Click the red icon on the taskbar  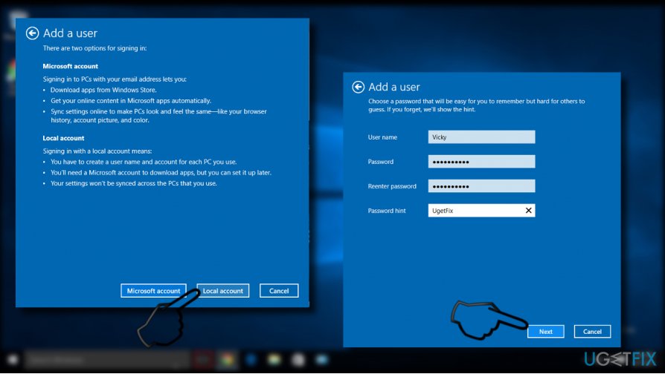202,361
